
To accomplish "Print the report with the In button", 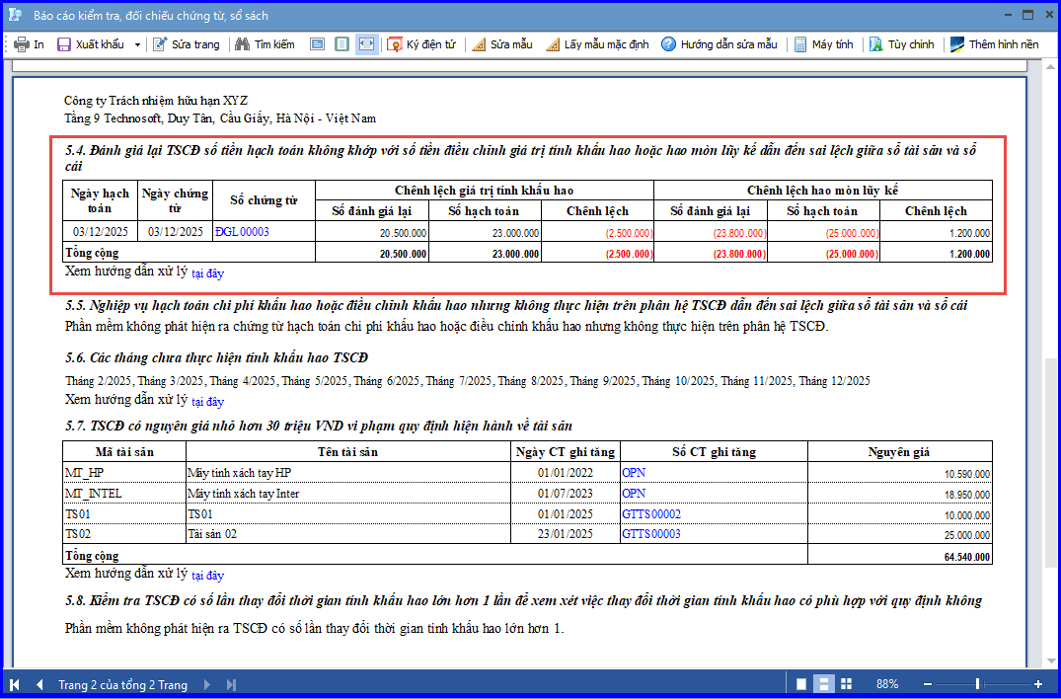I will (29, 44).
